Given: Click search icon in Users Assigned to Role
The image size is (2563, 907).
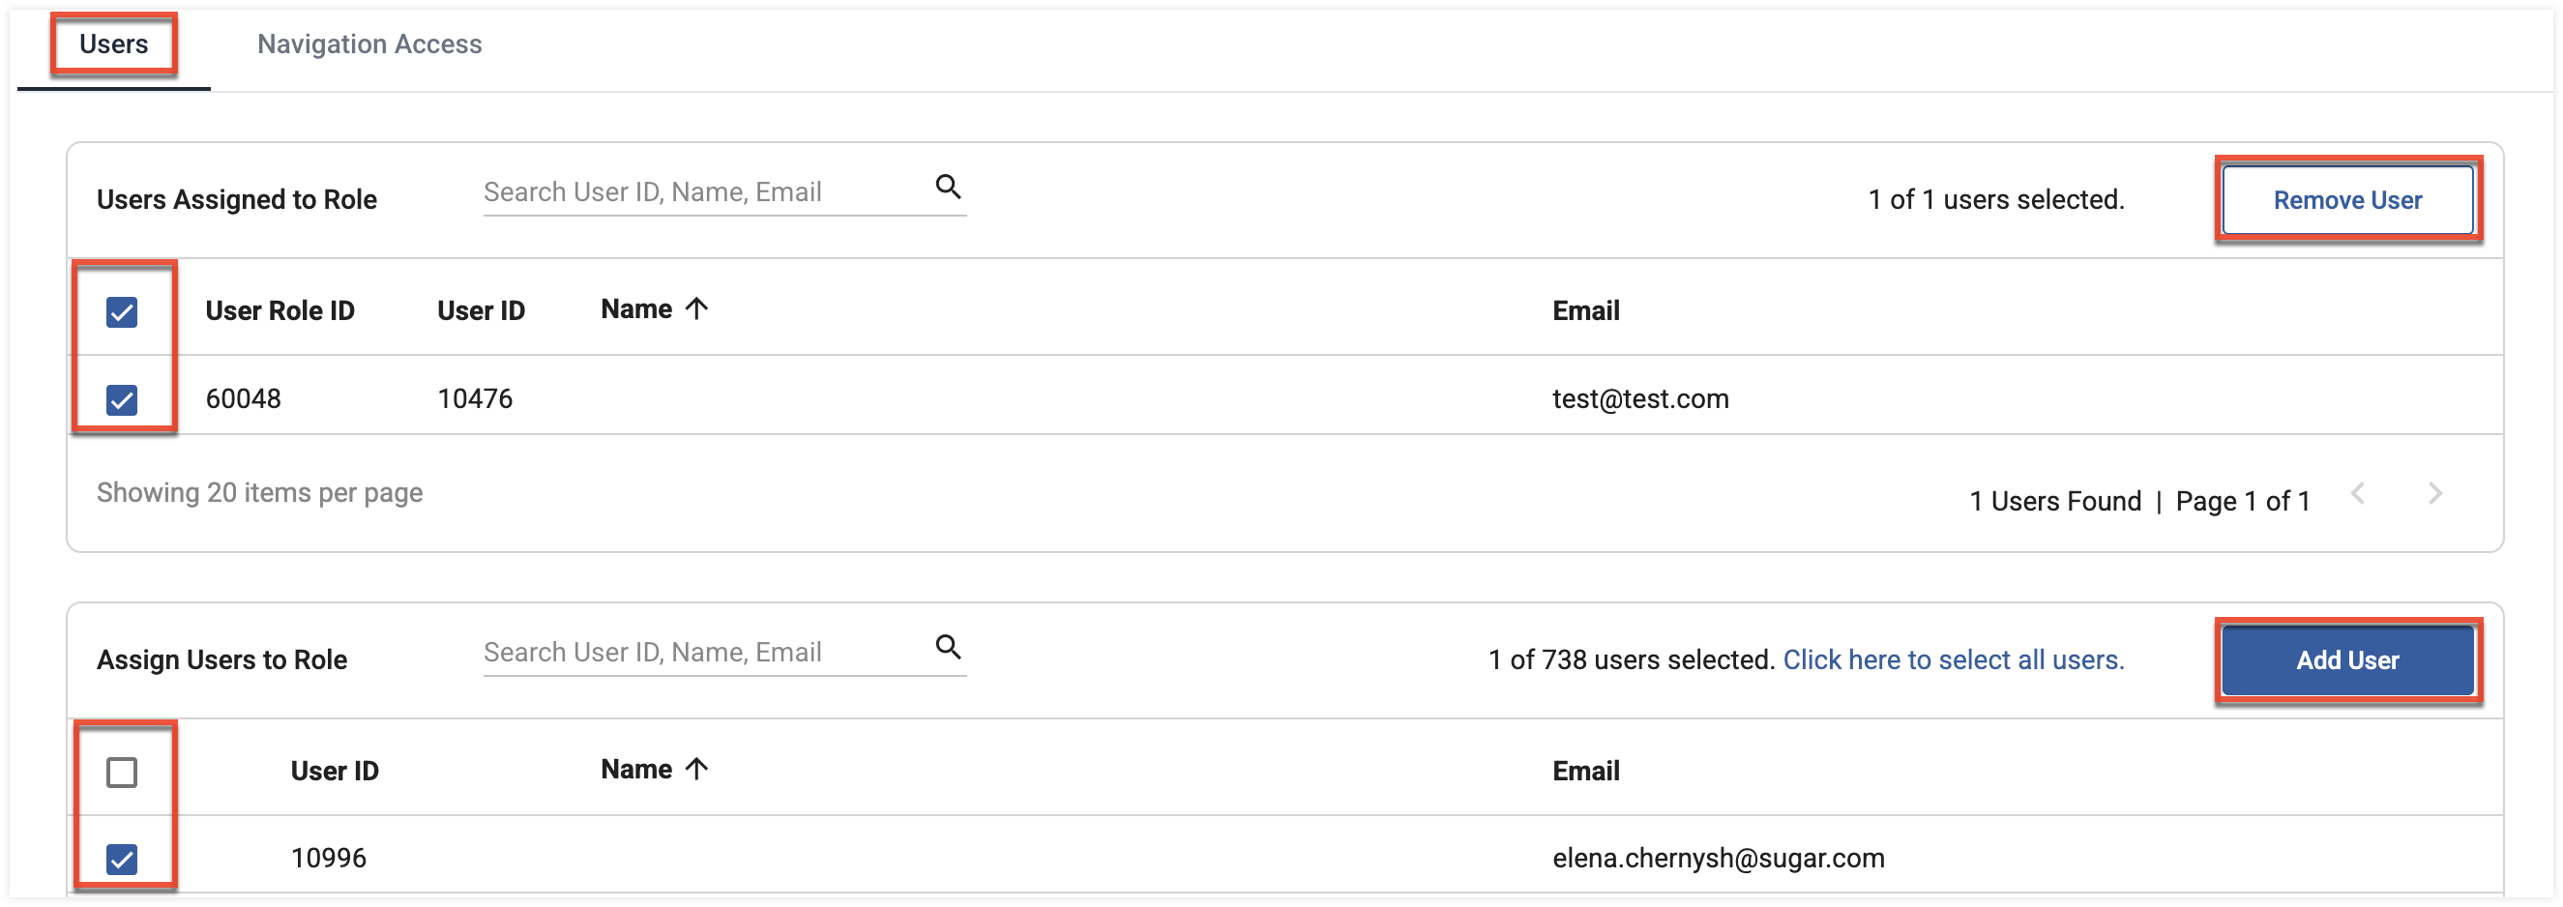Looking at the screenshot, I should pos(948,187).
